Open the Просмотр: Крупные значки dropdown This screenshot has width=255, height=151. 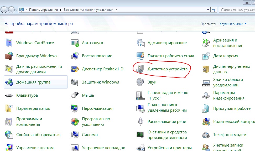pos(233,24)
